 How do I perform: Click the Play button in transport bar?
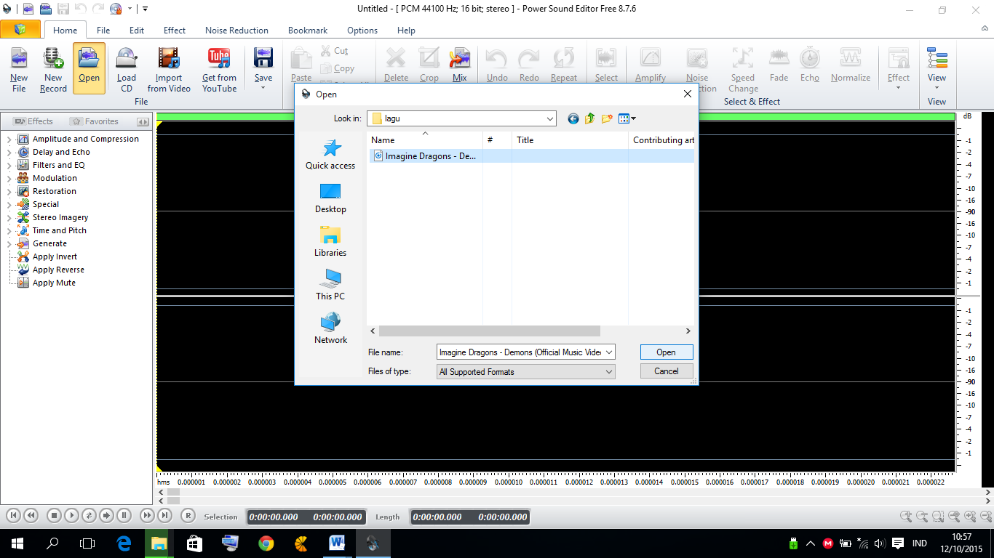(71, 516)
